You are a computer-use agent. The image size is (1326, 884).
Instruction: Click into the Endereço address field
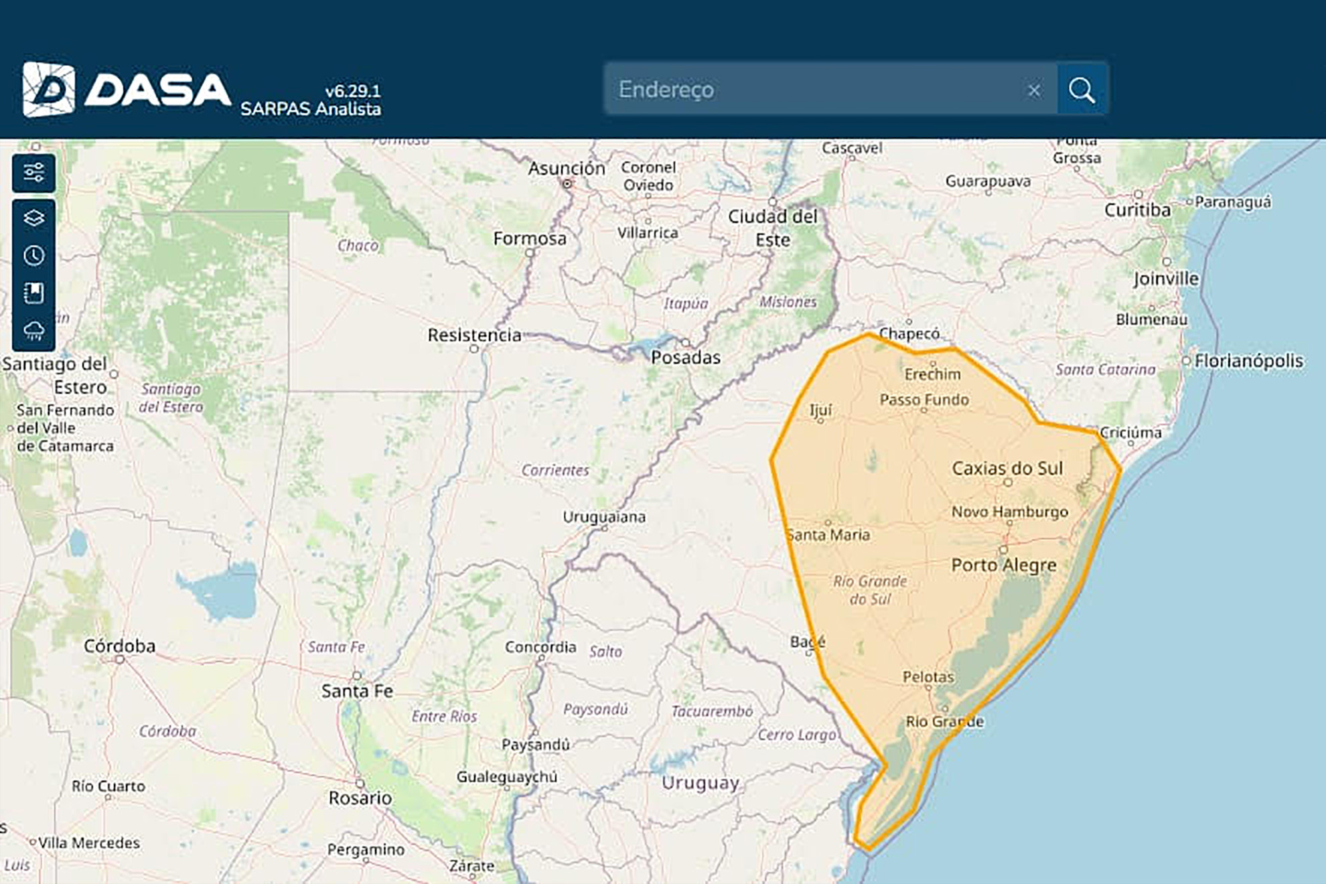[x=804, y=89]
